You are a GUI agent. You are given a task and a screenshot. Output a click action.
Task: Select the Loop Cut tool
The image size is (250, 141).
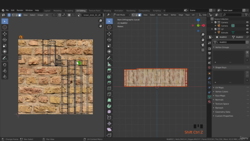[x=109, y=89]
